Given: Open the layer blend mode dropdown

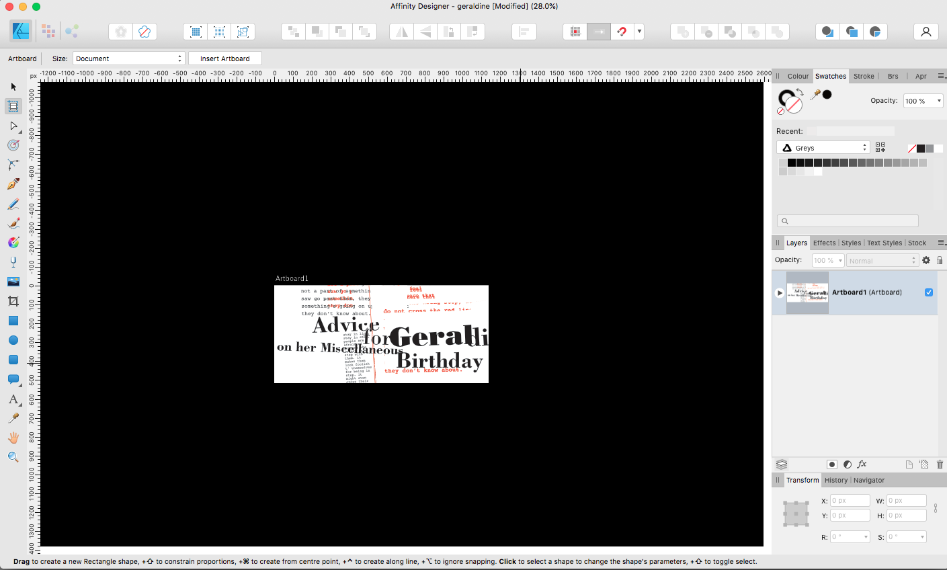Looking at the screenshot, I should (x=882, y=261).
